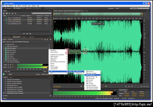Click the Zoom In (Amplitude) icon

click(x=126, y=87)
